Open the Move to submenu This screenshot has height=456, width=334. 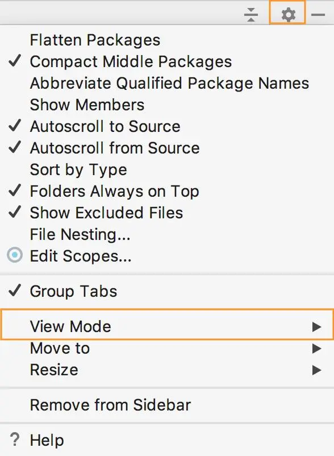tap(60, 348)
